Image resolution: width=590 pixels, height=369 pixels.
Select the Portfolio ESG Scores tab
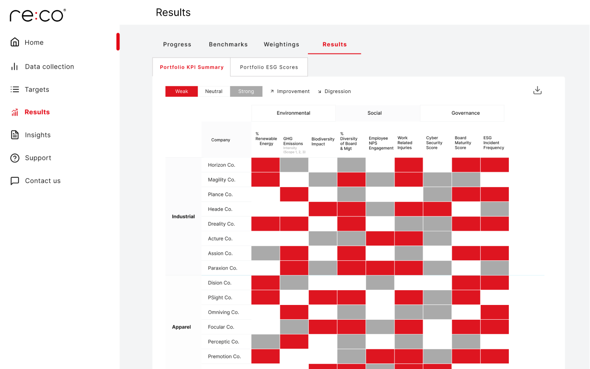point(269,67)
